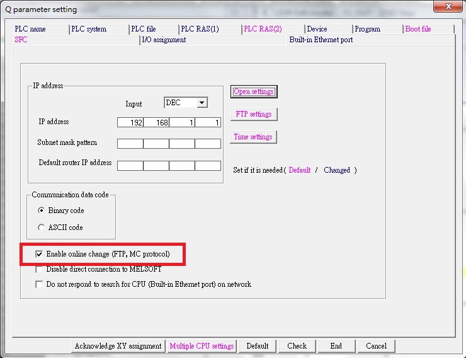
Task: Tick Disable direct connection to MELSOFT
Action: tap(40, 269)
